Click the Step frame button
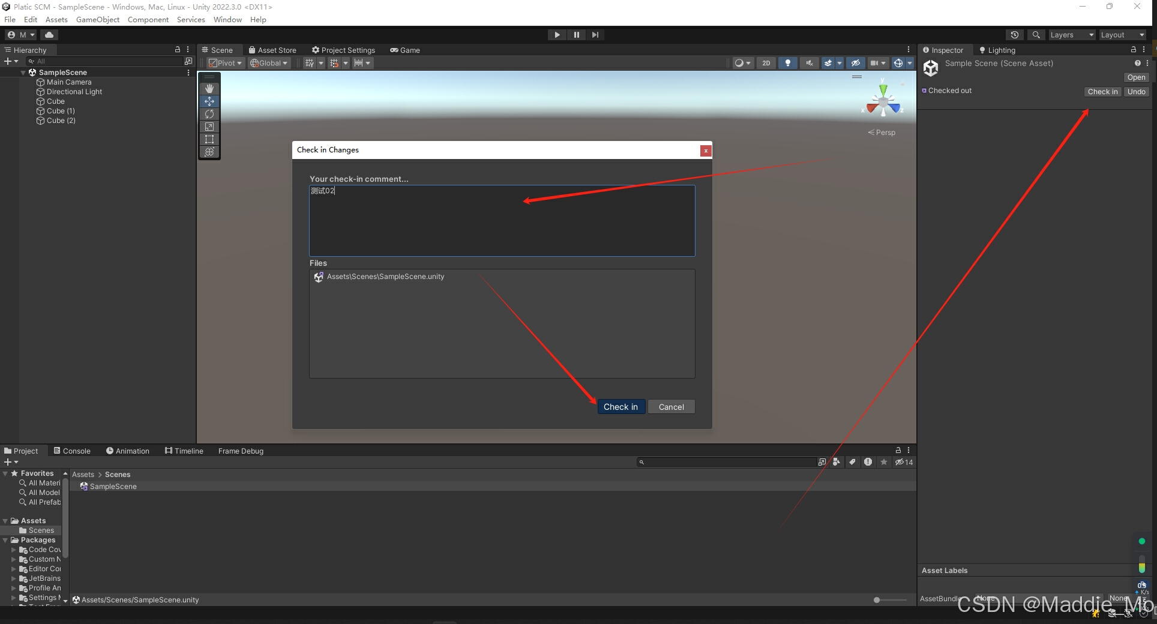The width and height of the screenshot is (1157, 624). tap(595, 35)
